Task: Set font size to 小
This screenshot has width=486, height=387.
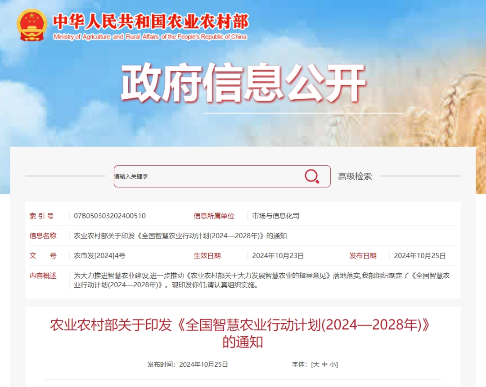Action: (333, 365)
